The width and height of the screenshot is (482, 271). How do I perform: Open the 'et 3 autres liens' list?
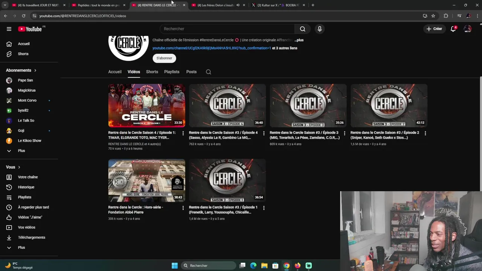[x=285, y=48]
